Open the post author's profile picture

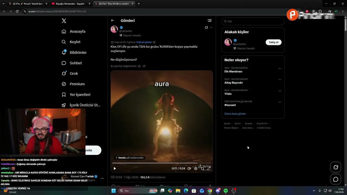[x=114, y=29]
